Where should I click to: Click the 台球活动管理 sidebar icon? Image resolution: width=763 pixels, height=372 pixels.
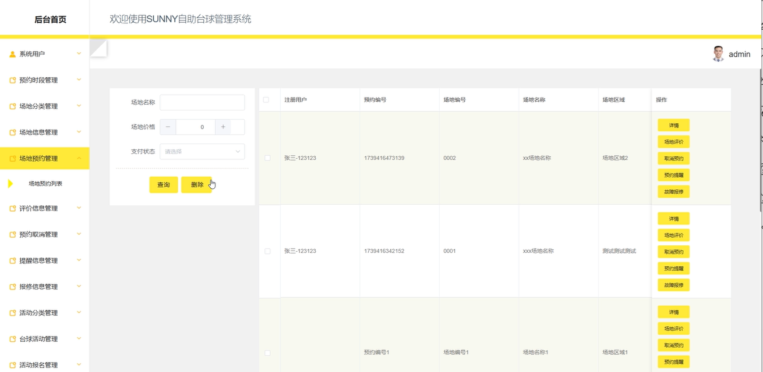click(x=13, y=339)
